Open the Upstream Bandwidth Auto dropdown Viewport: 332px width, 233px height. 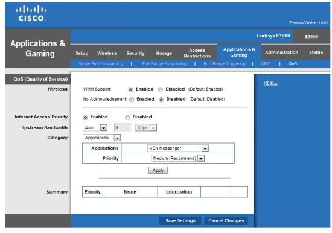pos(95,127)
